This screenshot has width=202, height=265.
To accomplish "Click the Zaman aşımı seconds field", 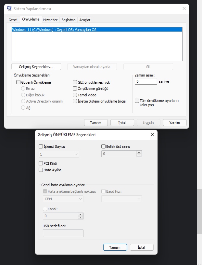I will point(146,81).
